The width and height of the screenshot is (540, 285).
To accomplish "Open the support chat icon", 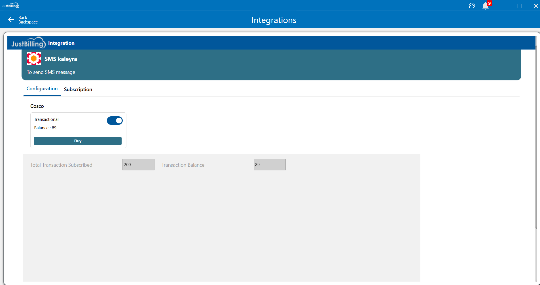I will 472,6.
